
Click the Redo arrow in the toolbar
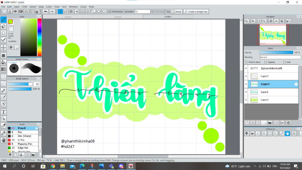52,12
